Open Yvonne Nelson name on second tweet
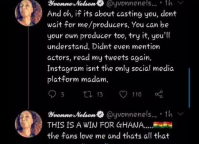This screenshot has height=144, width=199. (x=72, y=114)
